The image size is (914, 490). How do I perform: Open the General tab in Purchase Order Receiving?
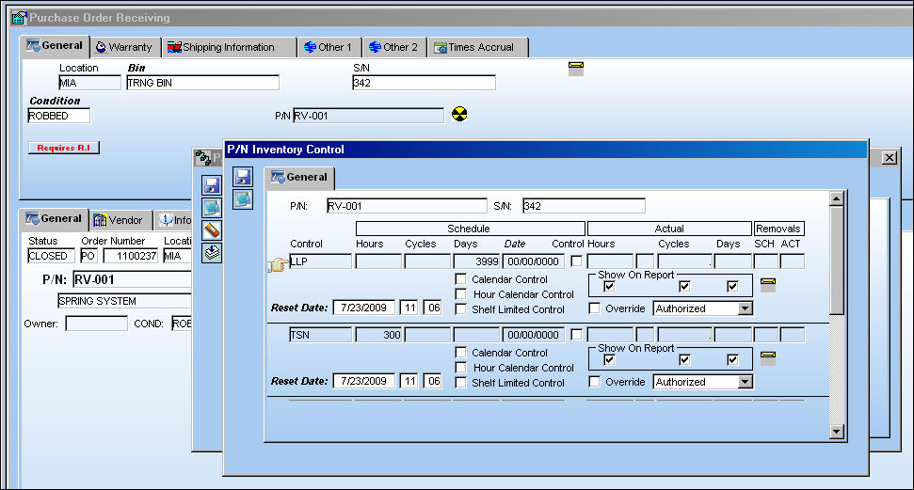click(x=55, y=46)
